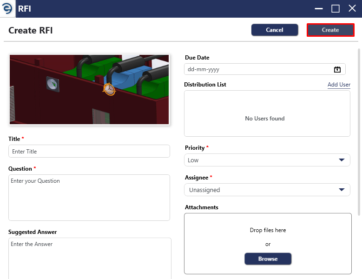
Task: Focus the Suggested Answer text area
Action: coord(90,259)
